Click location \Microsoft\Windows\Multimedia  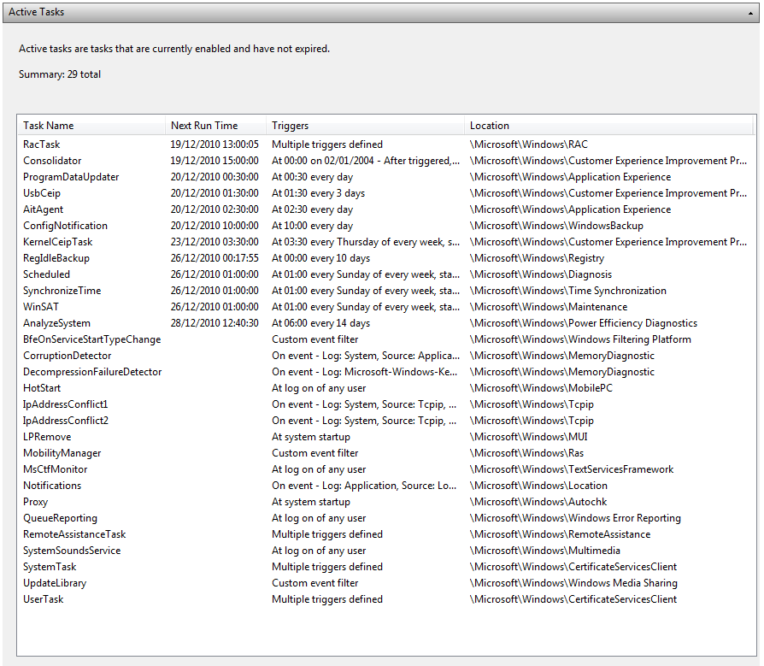point(544,551)
